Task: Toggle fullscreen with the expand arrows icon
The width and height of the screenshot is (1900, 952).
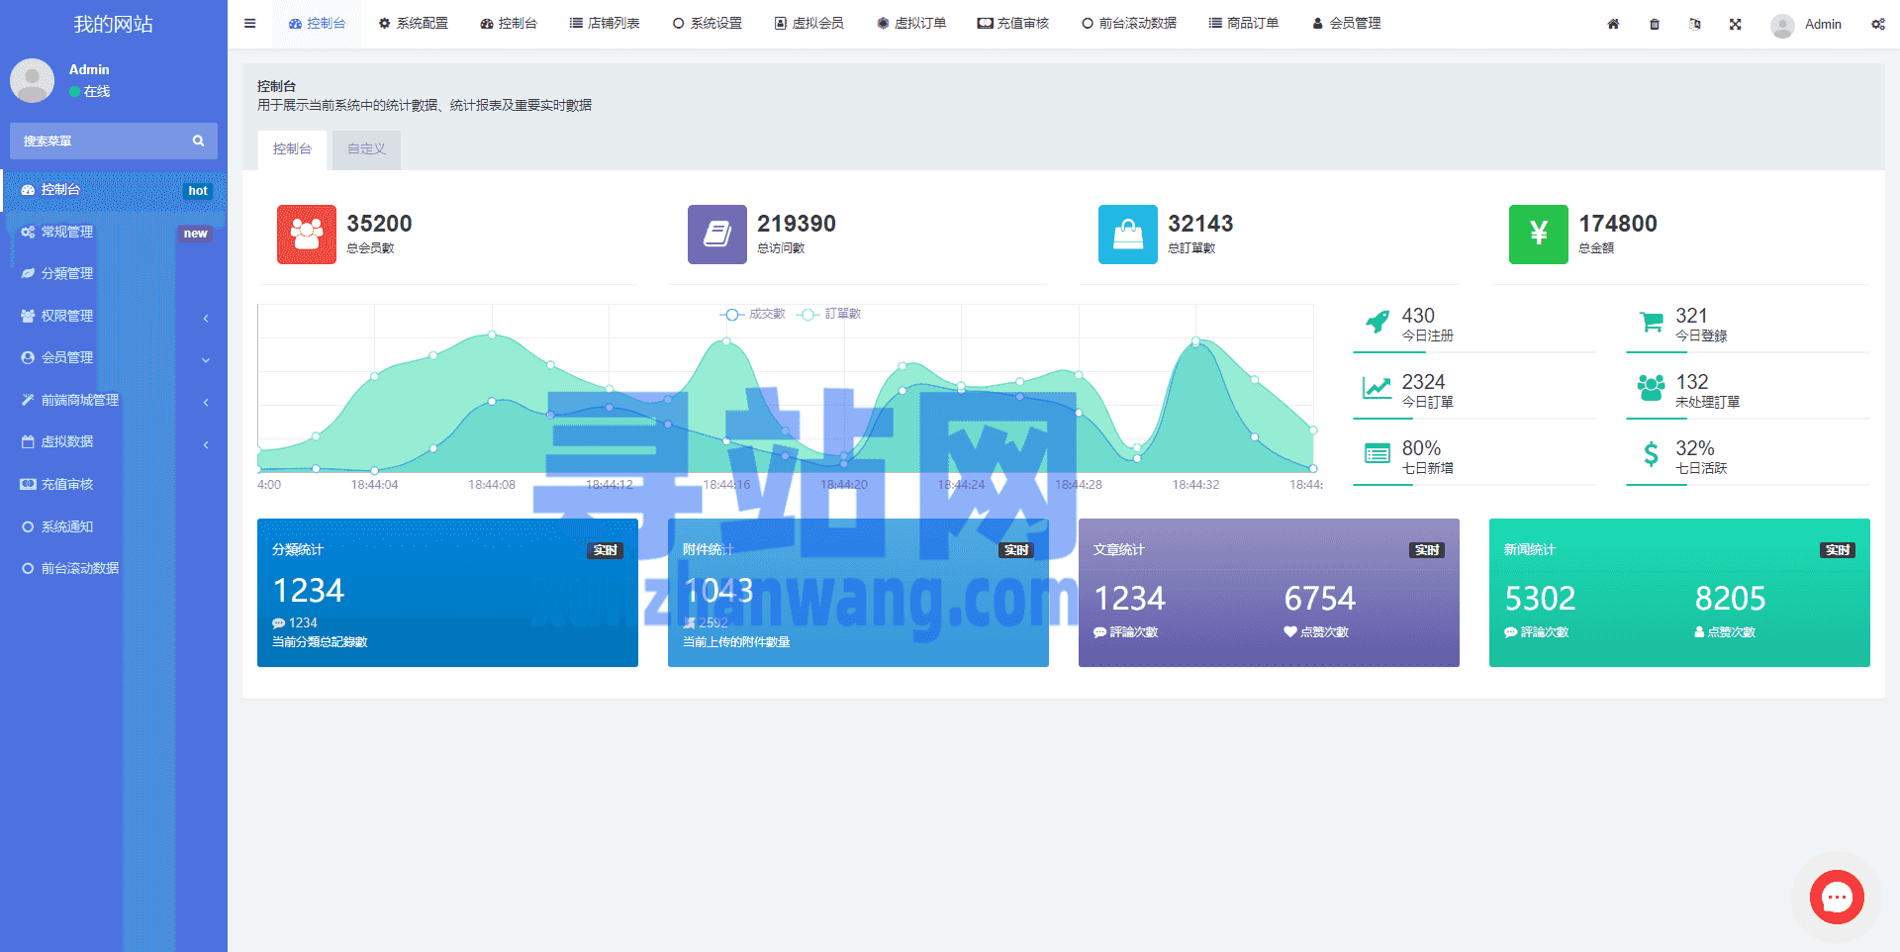Action: pyautogui.click(x=1736, y=24)
